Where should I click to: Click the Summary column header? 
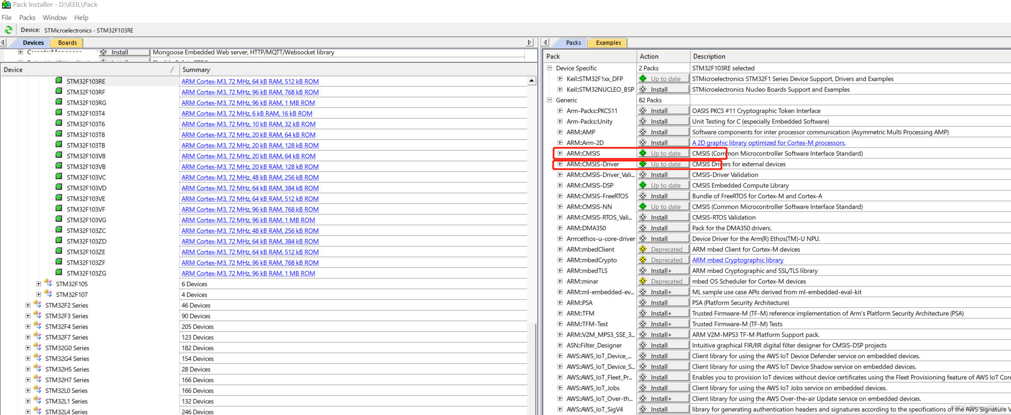358,70
